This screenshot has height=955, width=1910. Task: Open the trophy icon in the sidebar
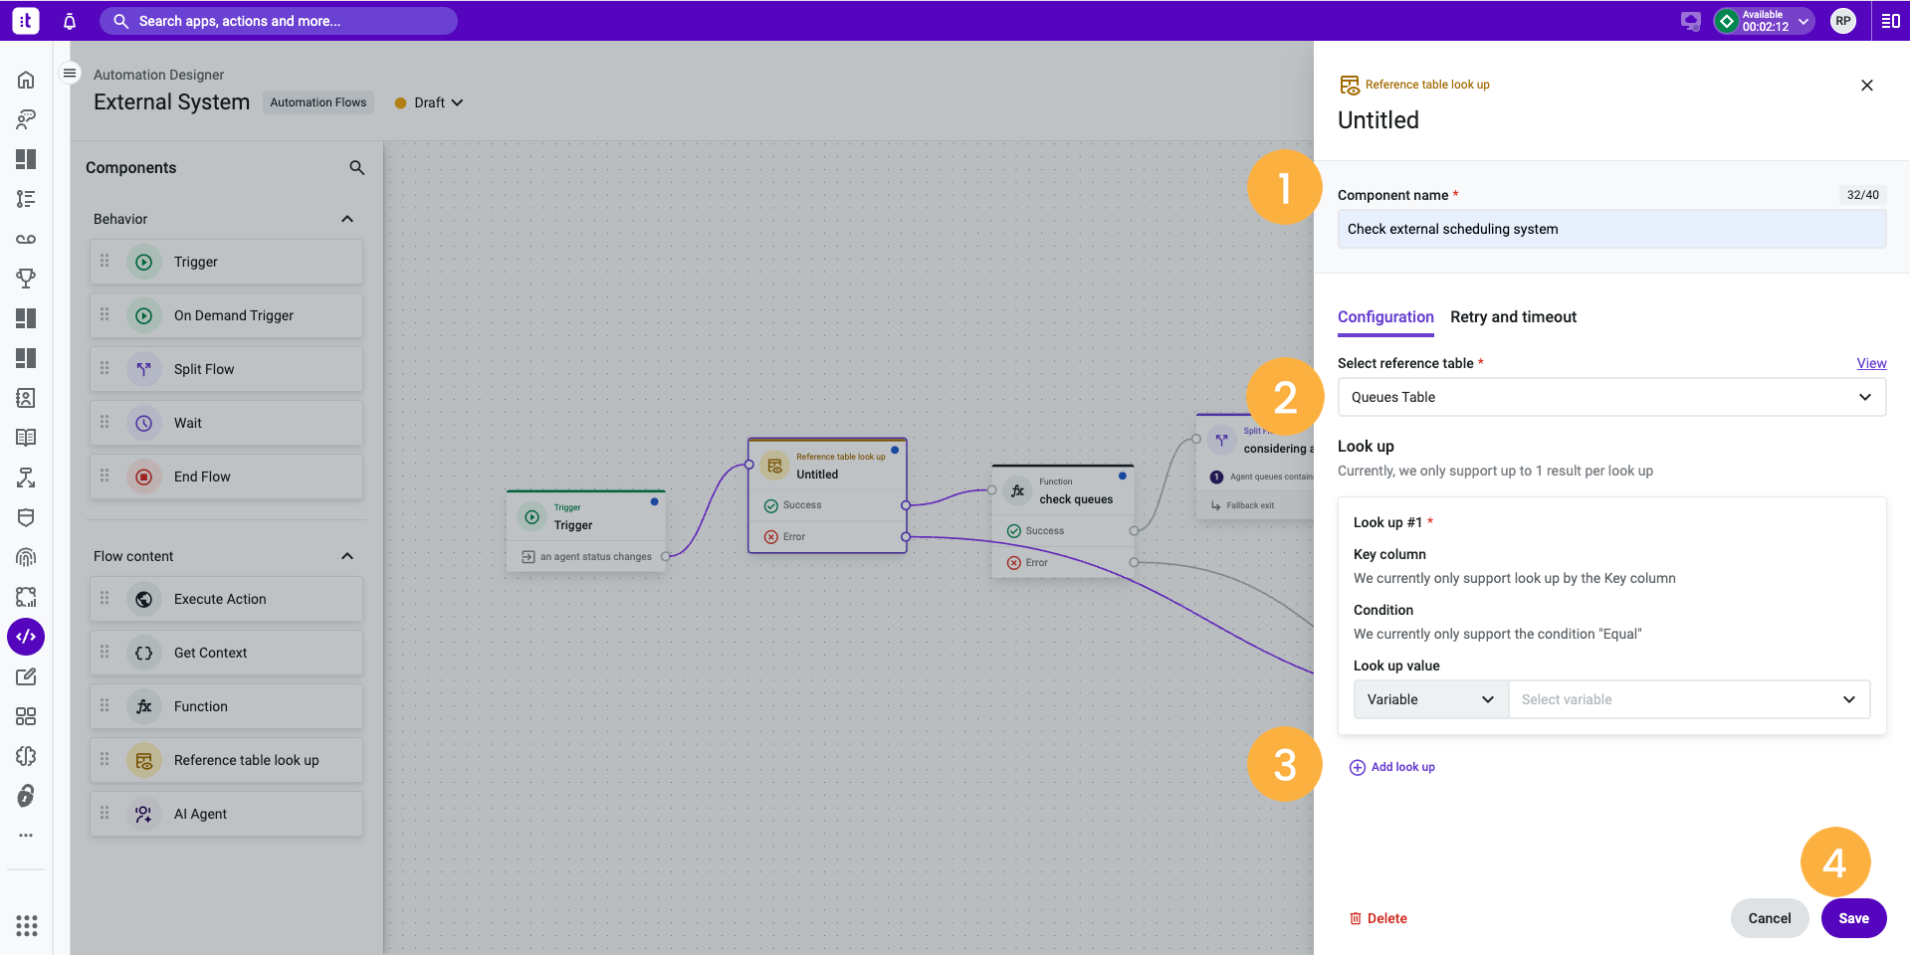point(26,279)
